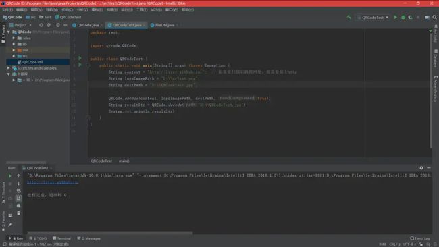Viewport: 439px width, 247px height.
Task: Start debugging with the green bug icon
Action: click(x=403, y=18)
